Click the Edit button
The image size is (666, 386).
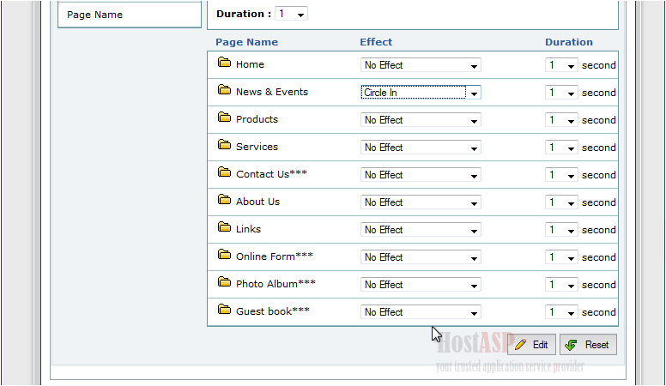(531, 344)
